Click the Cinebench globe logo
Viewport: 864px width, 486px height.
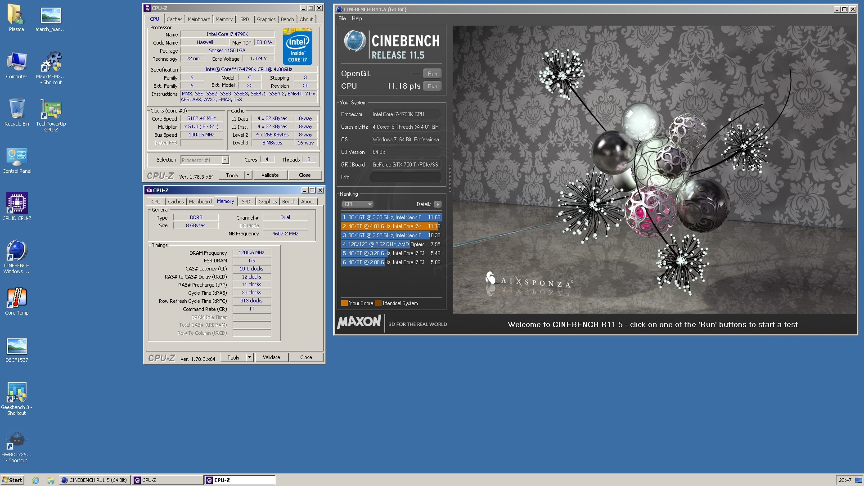point(355,41)
